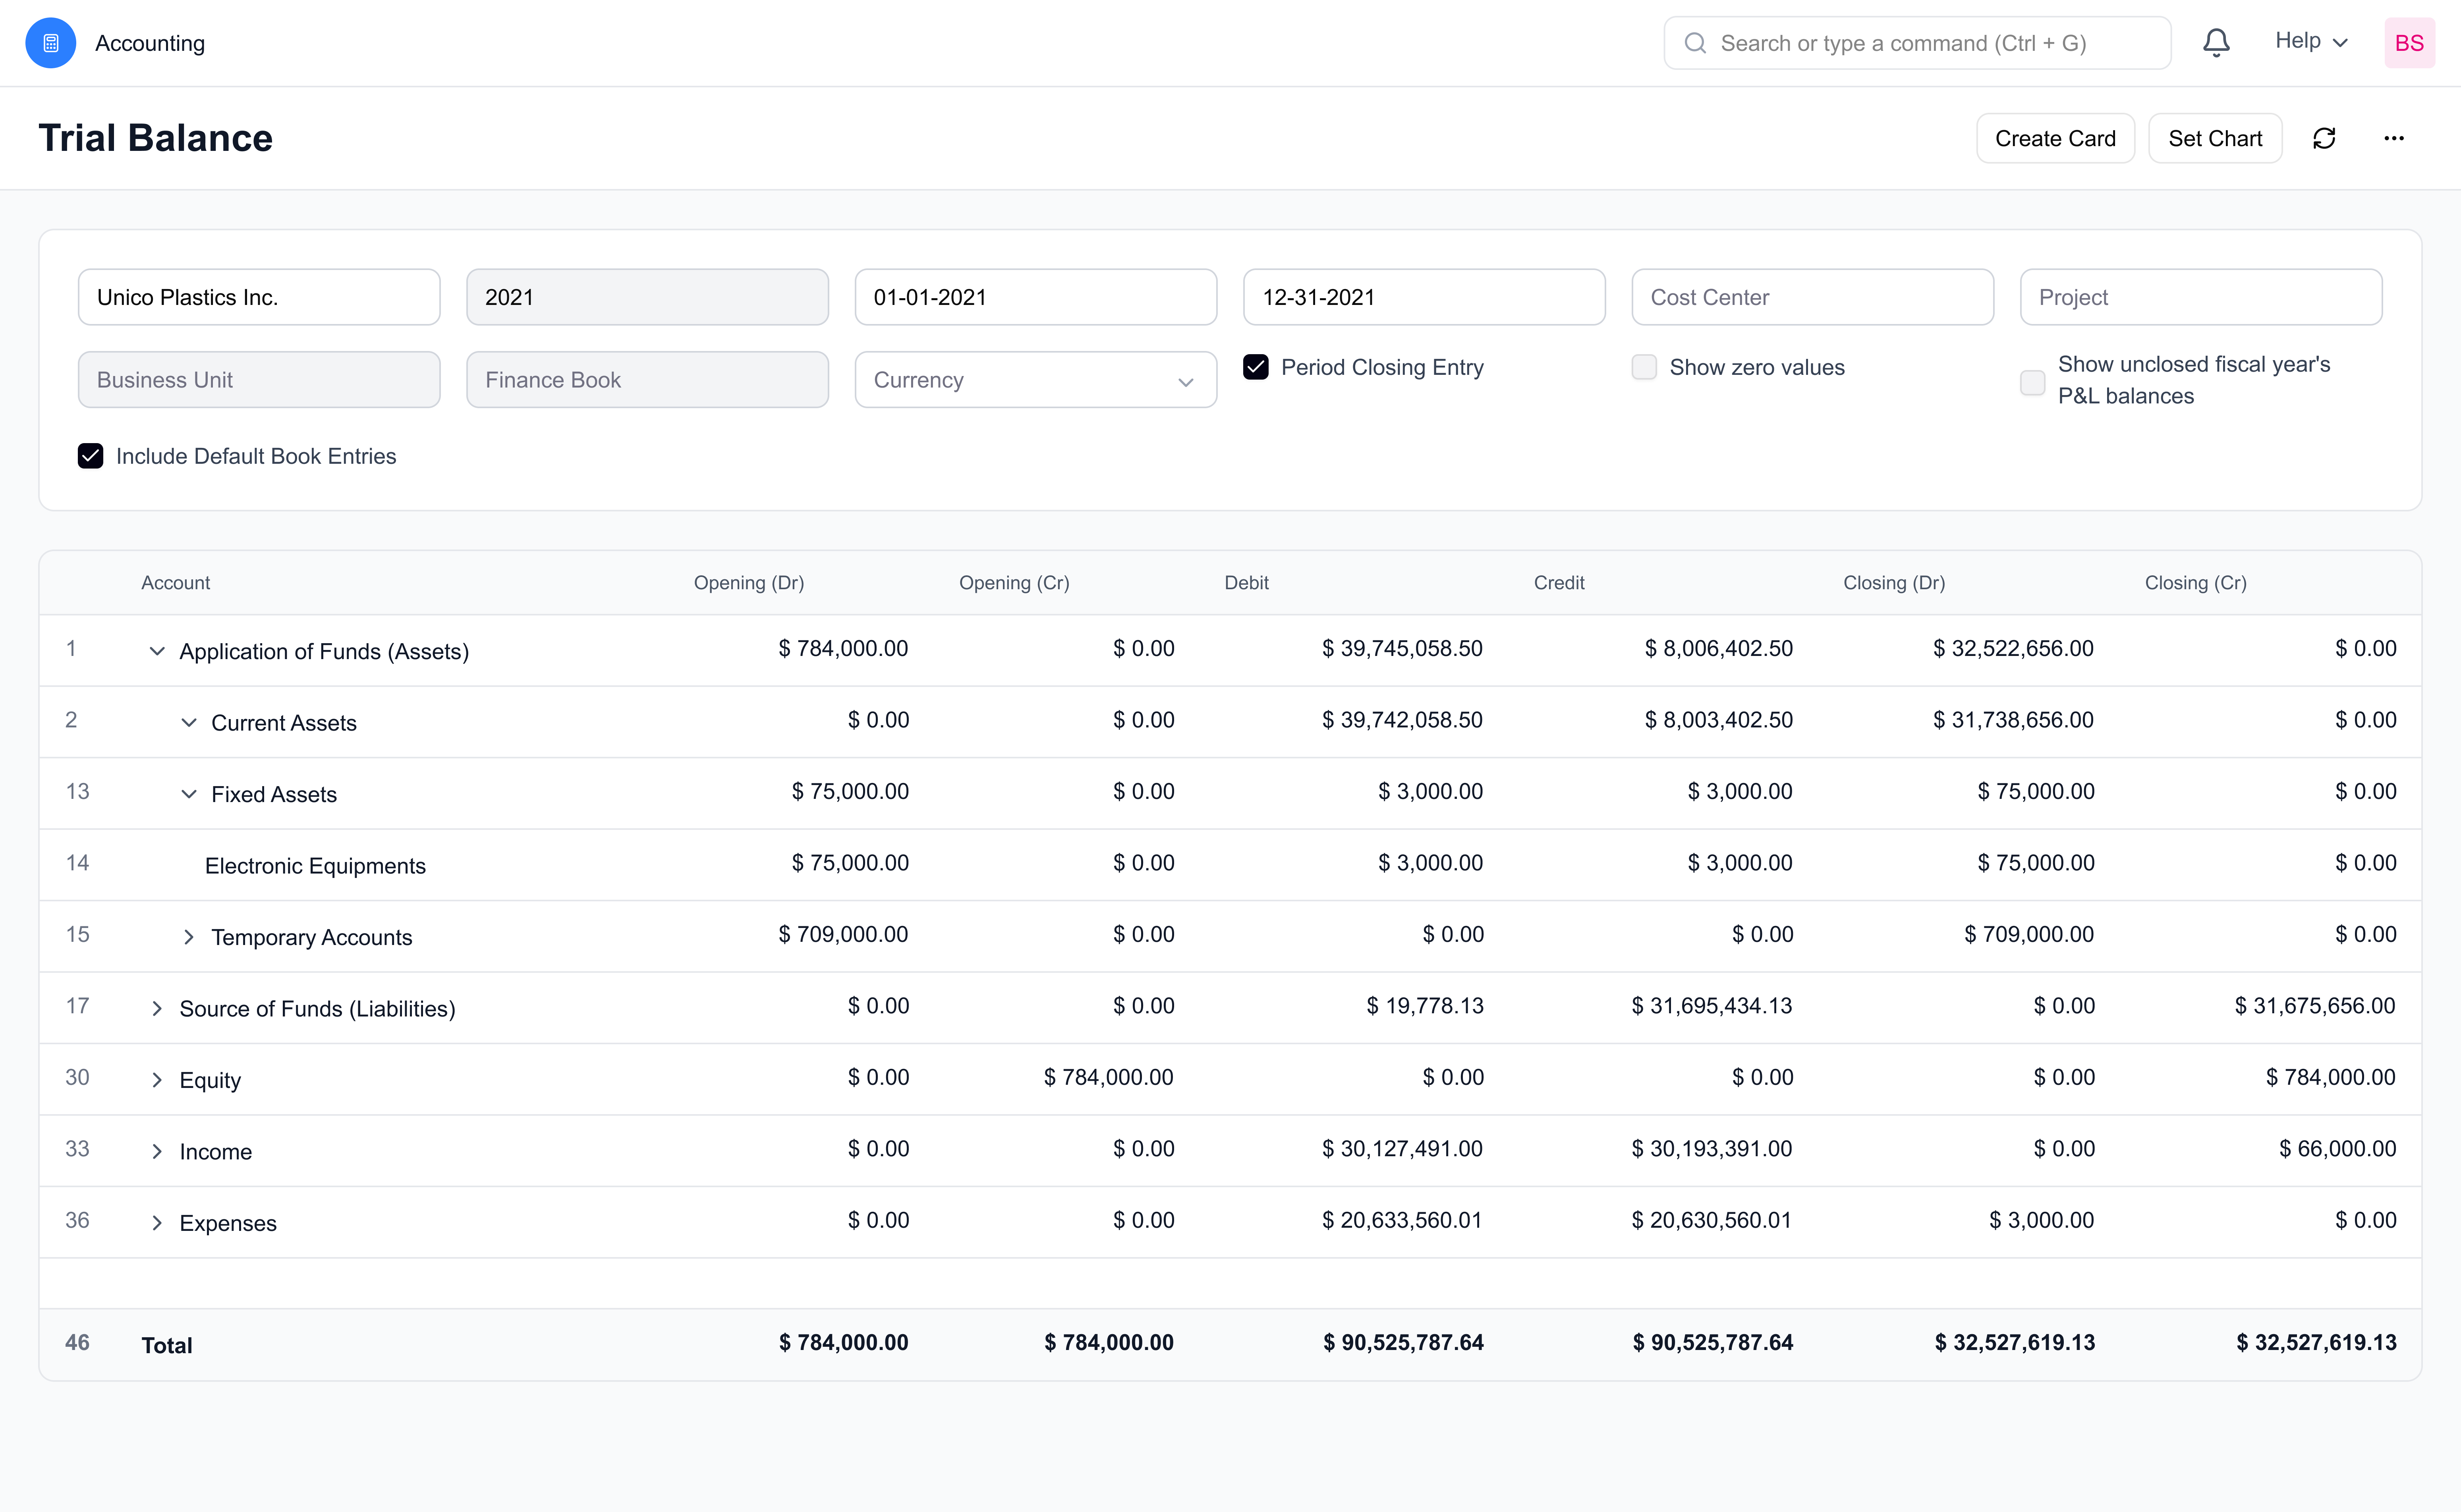Click the Accounting app logo icon
2461x1512 pixels.
[x=50, y=43]
